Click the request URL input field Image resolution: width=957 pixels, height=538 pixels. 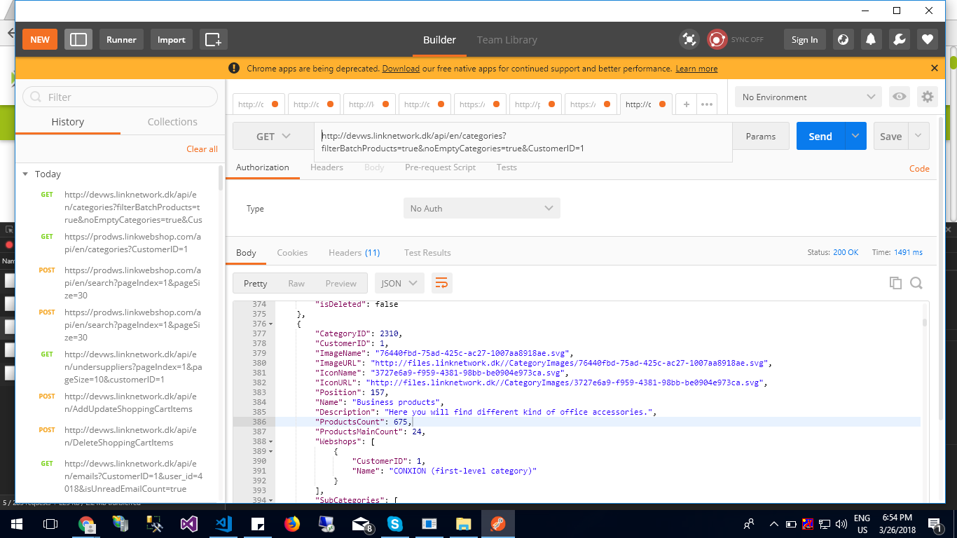523,142
